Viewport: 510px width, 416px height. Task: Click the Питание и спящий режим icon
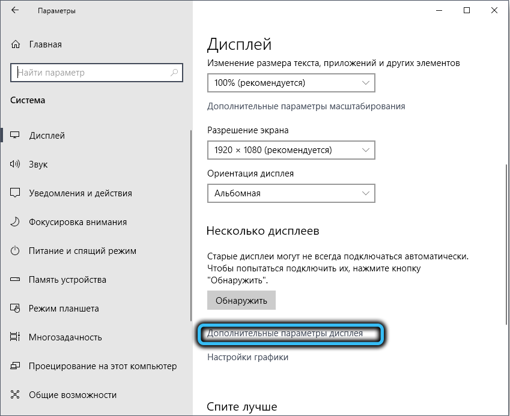(16, 251)
